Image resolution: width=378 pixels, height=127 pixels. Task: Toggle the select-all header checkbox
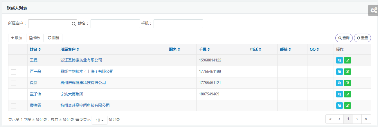13,50
